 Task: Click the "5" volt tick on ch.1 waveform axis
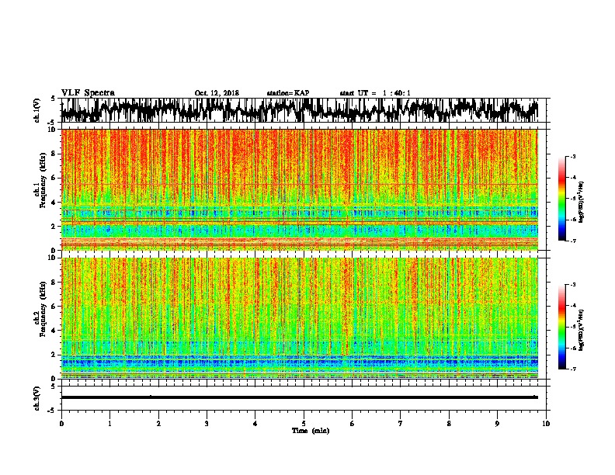click(x=53, y=99)
